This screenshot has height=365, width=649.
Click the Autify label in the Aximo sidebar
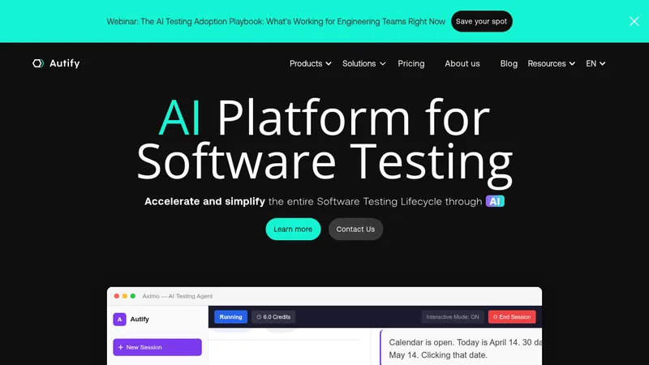click(140, 319)
